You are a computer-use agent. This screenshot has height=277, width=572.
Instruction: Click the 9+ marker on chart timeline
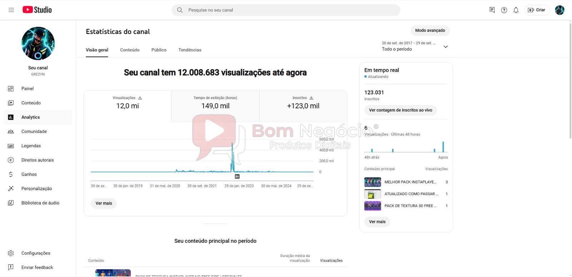coord(237,177)
